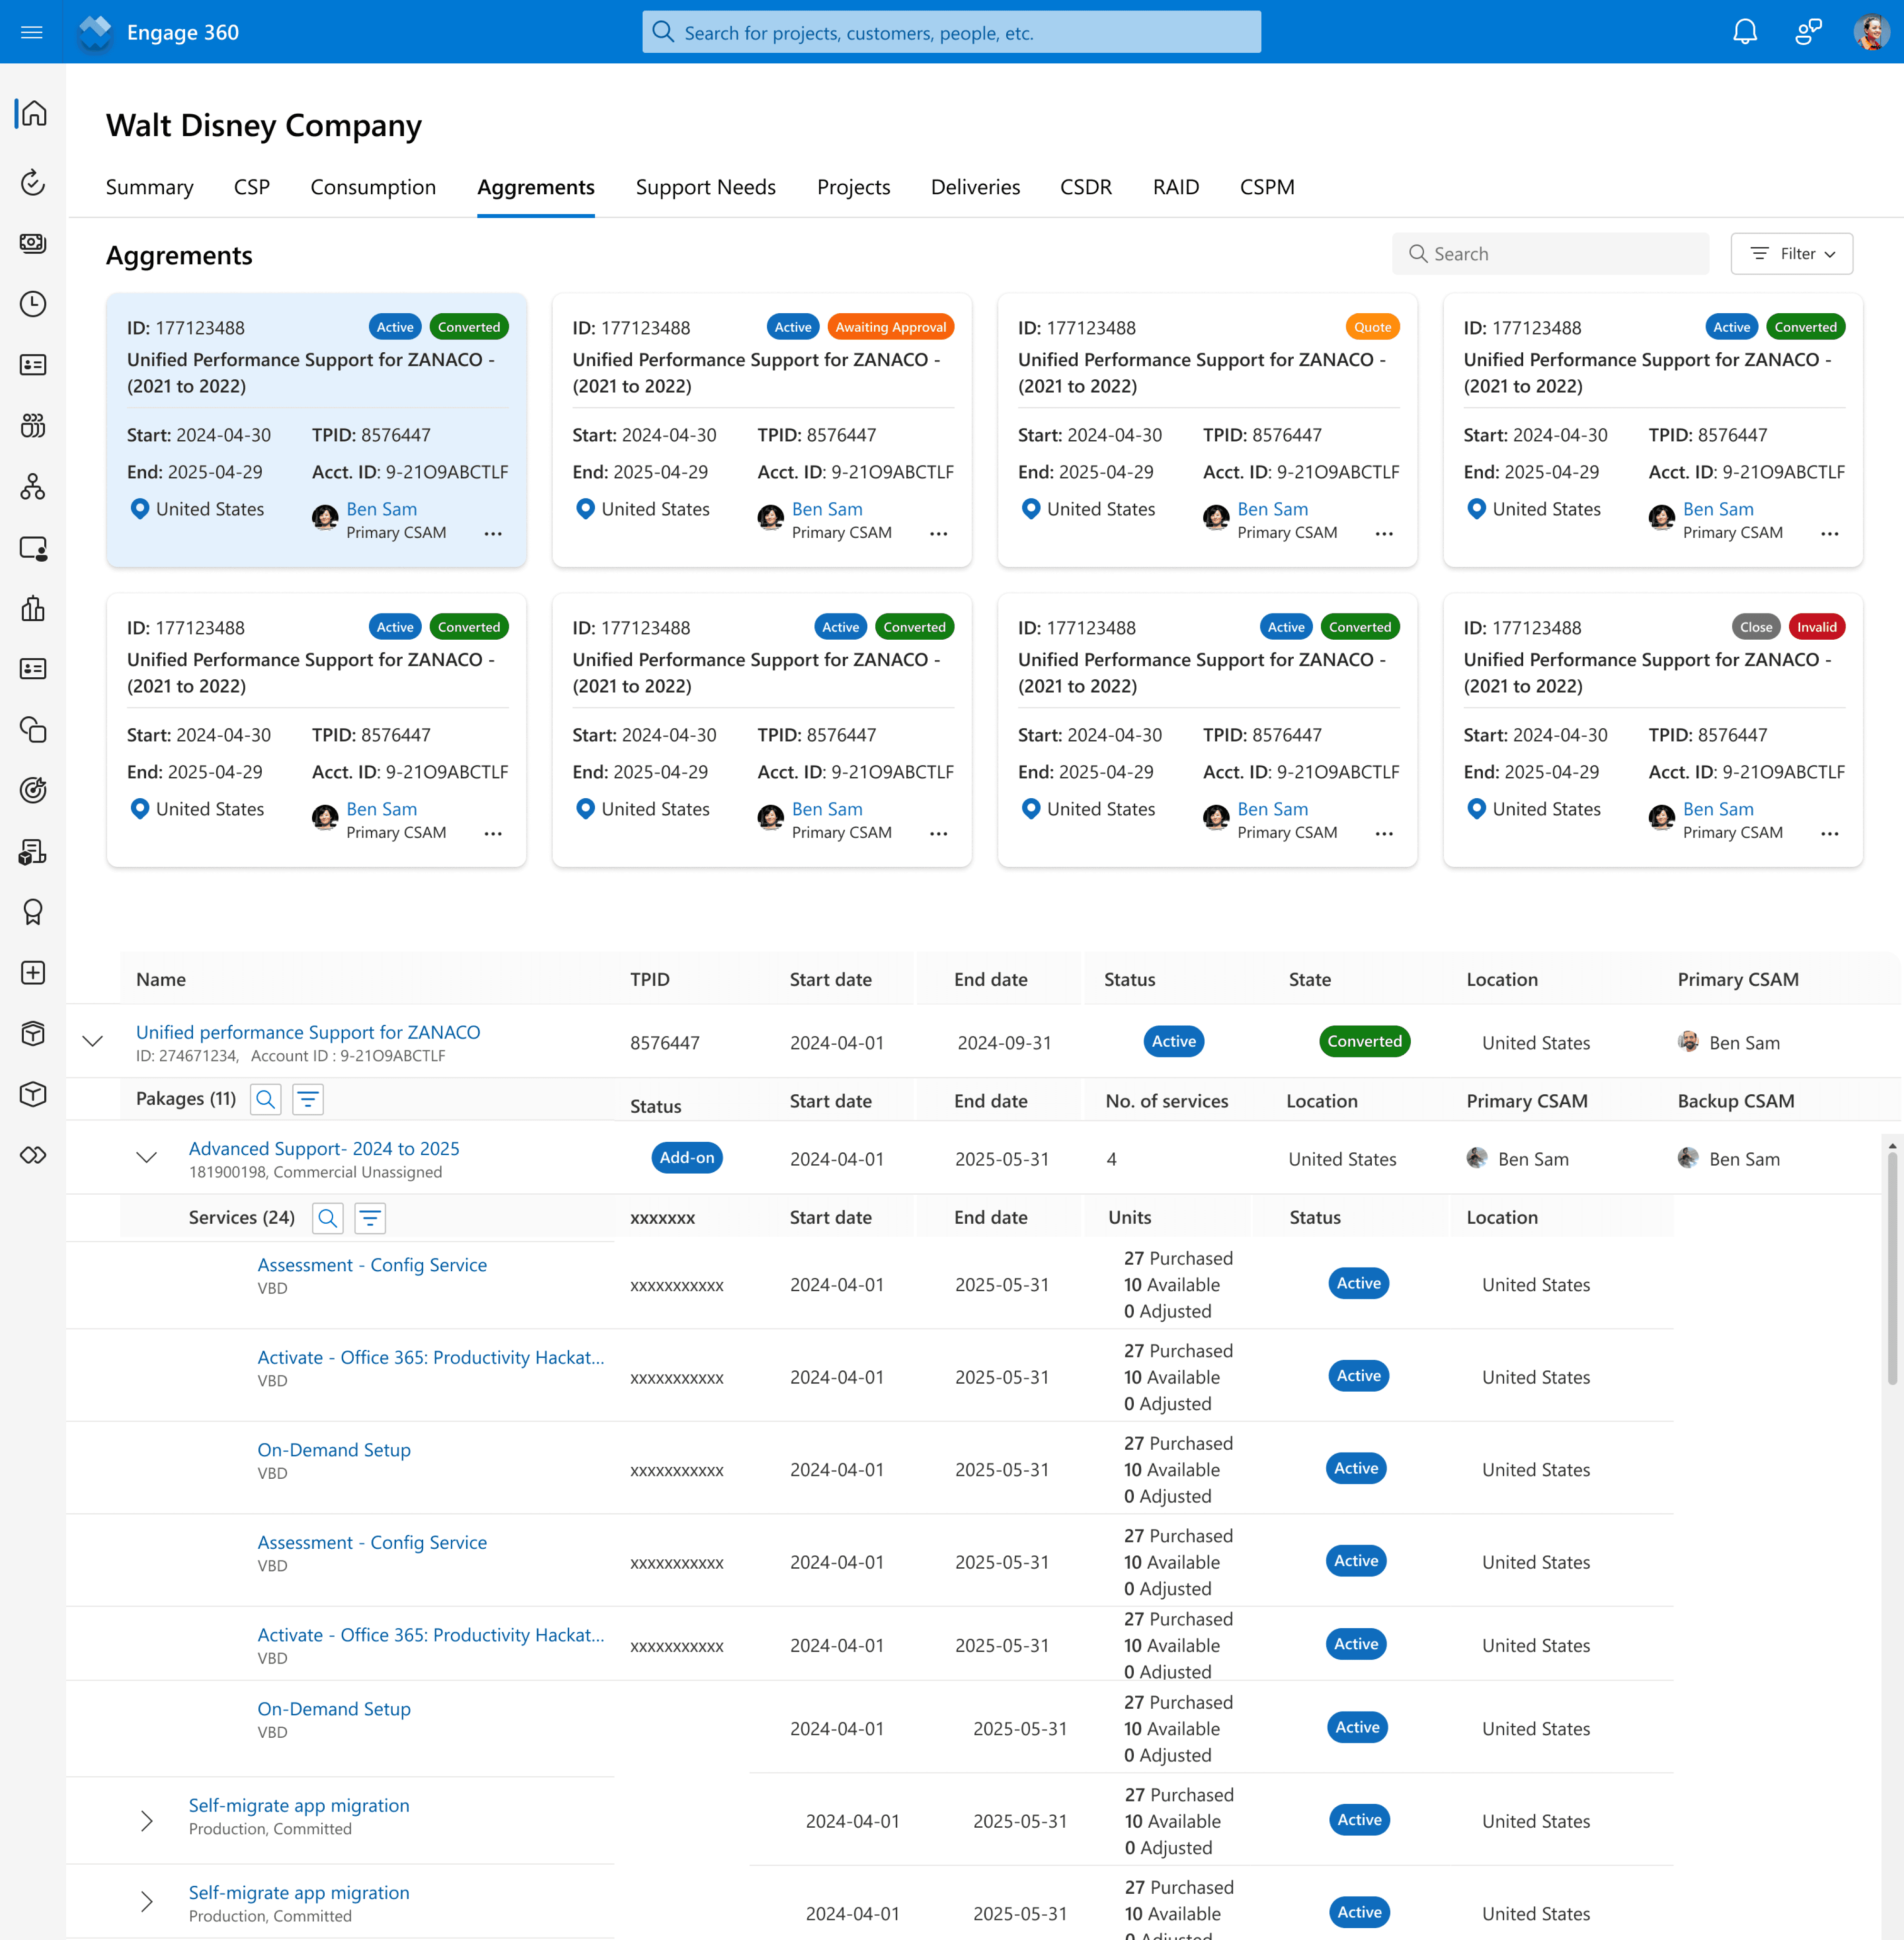The image size is (1904, 1940).
Task: Switch to the Consumption tab
Action: click(x=373, y=188)
